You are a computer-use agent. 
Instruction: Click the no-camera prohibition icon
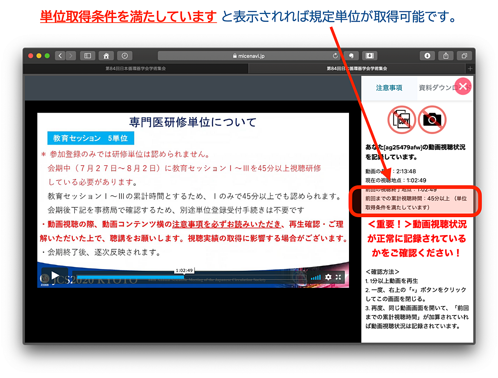click(432, 120)
